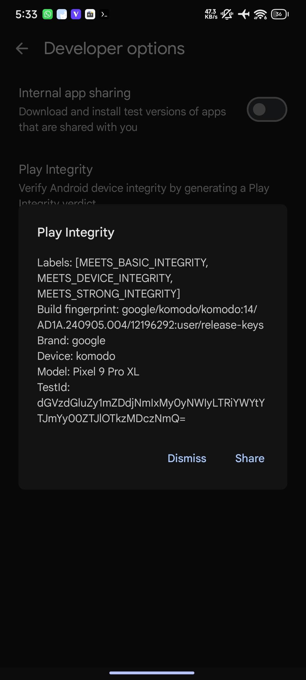Tap the clock showing 5:33
The image size is (306, 680).
pyautogui.click(x=26, y=14)
